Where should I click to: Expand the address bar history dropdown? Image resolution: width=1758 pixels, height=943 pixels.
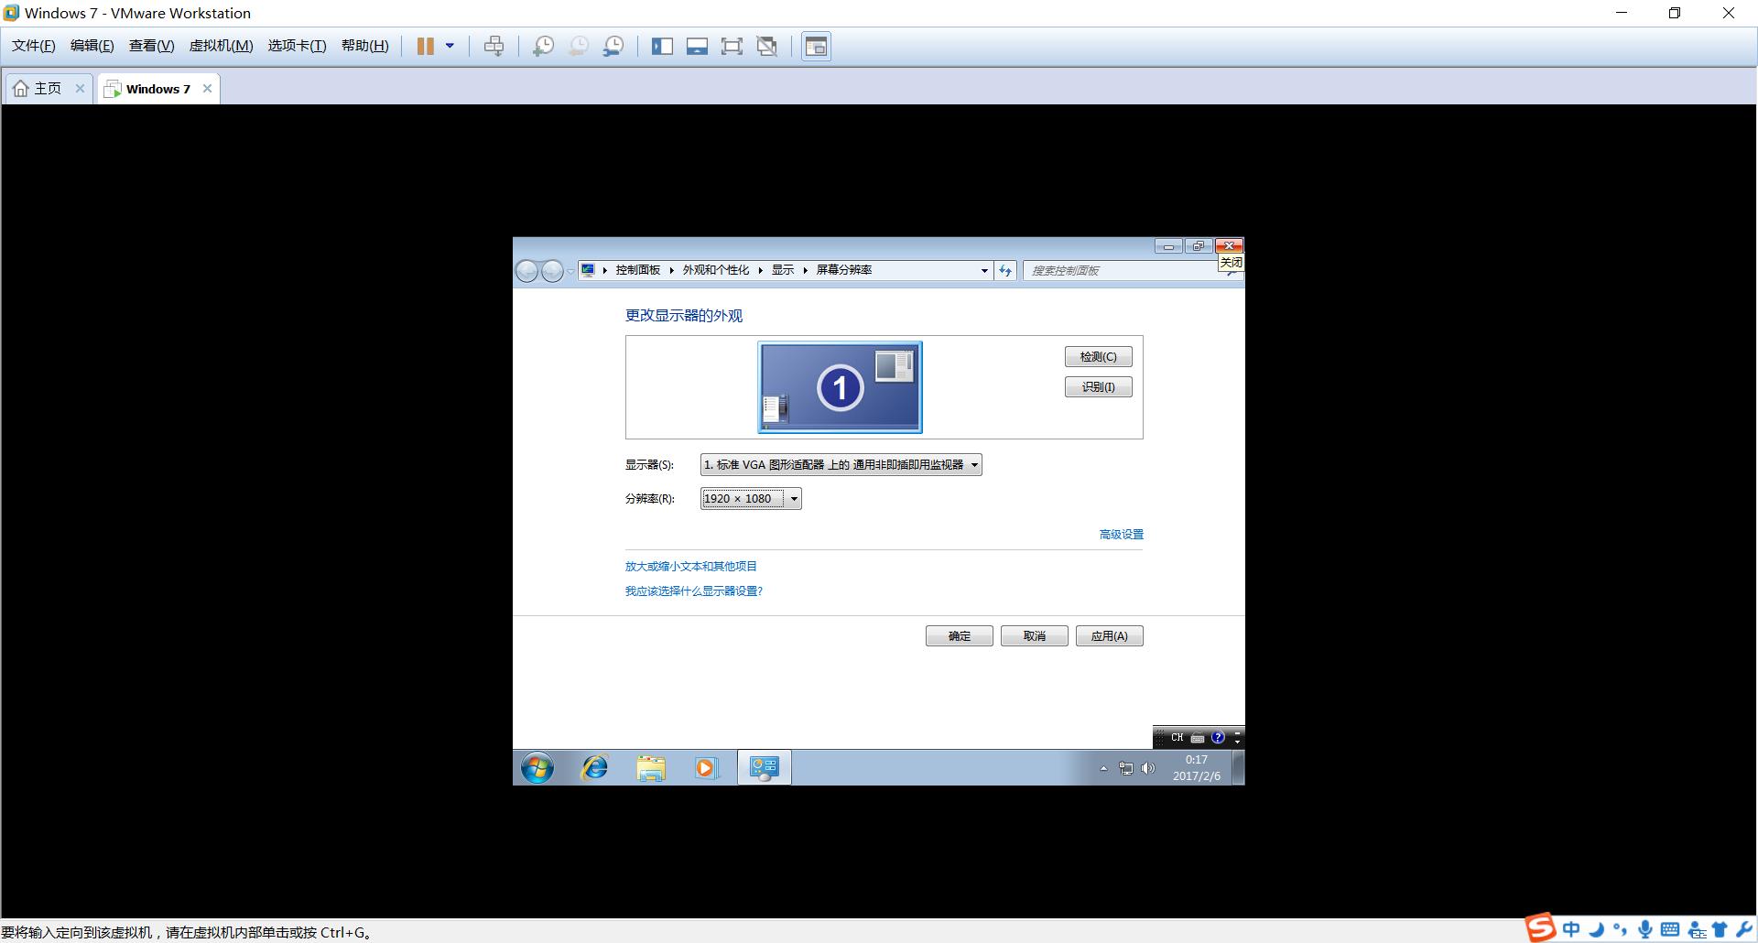984,270
